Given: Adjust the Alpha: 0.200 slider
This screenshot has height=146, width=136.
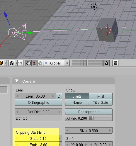Looking at the screenshot, I should point(89,118).
